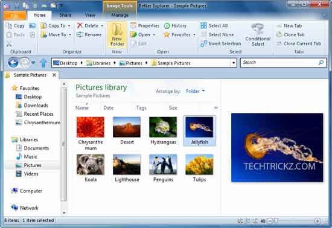Select the Koala thumbnail

click(x=91, y=168)
